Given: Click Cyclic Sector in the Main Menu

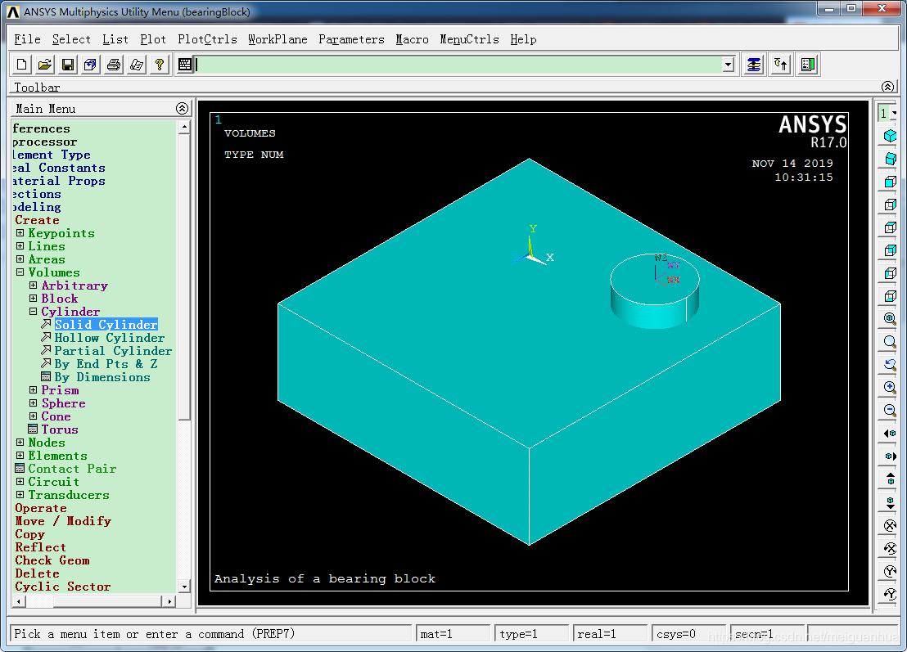Looking at the screenshot, I should (62, 587).
